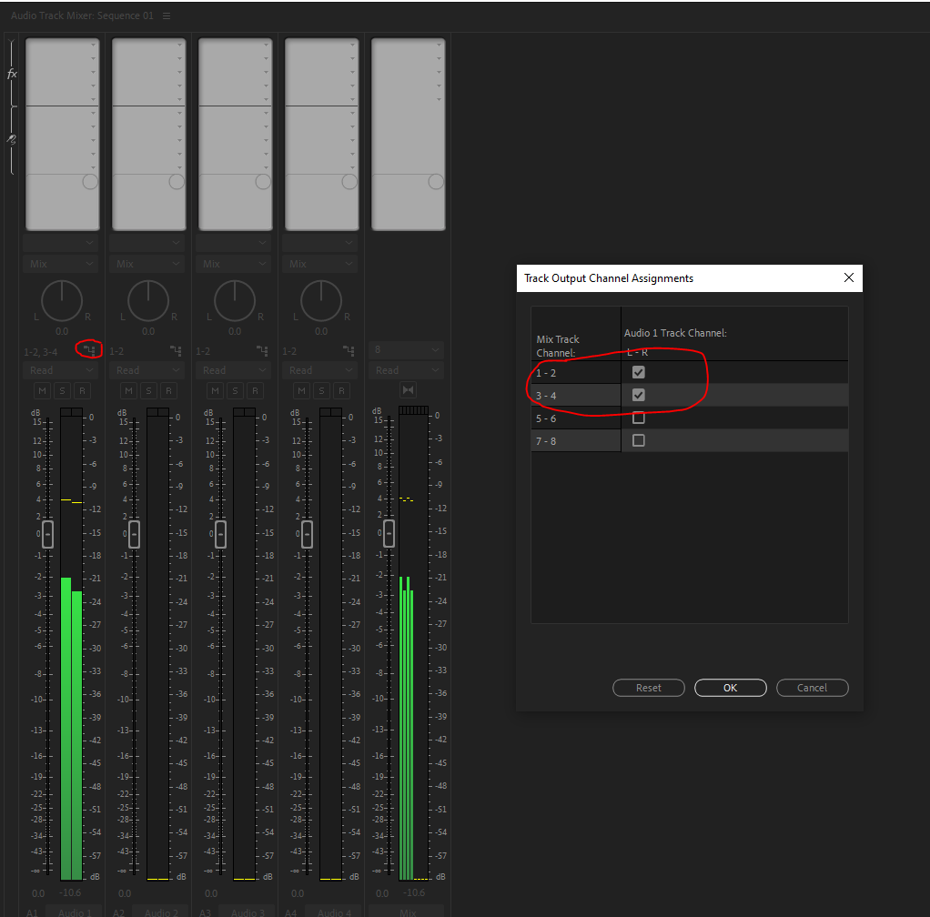930x917 pixels.
Task: Click the fx effects rack icon in left sidebar
Action: 12,75
